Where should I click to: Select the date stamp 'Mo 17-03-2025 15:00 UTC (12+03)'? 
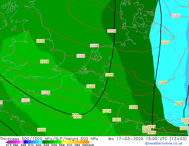coord(148,139)
